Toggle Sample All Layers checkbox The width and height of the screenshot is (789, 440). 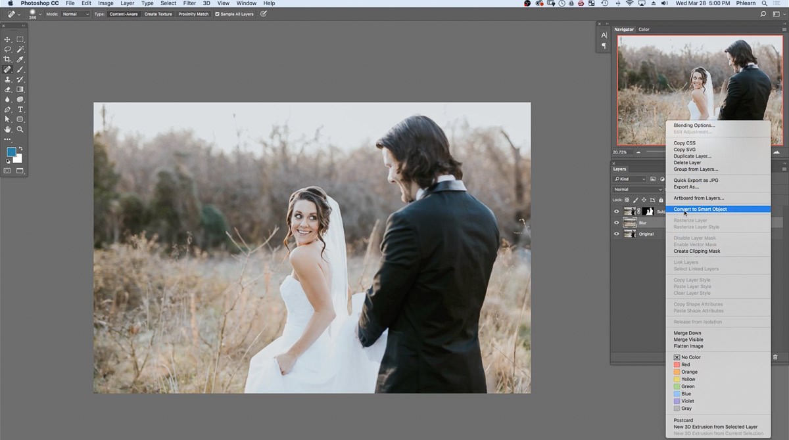point(218,14)
